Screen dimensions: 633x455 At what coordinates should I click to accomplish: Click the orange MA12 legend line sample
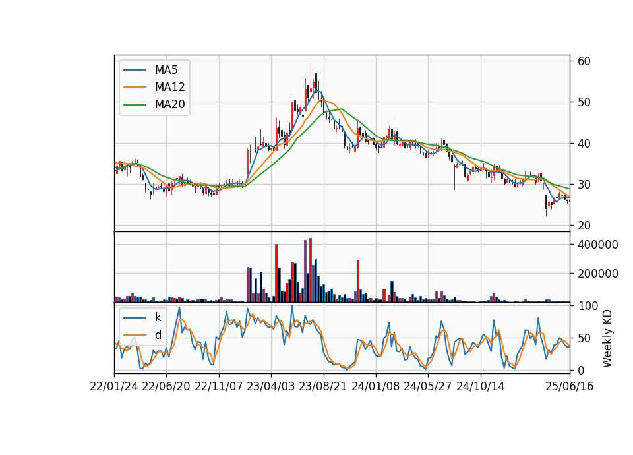click(135, 87)
